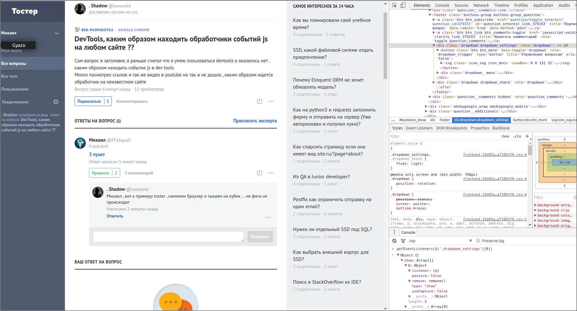The height and width of the screenshot is (311, 577).
Task: Add a new style rule with plus icon
Action: [527, 136]
